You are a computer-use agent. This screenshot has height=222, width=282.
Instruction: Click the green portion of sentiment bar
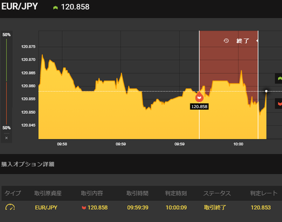coord(6,60)
